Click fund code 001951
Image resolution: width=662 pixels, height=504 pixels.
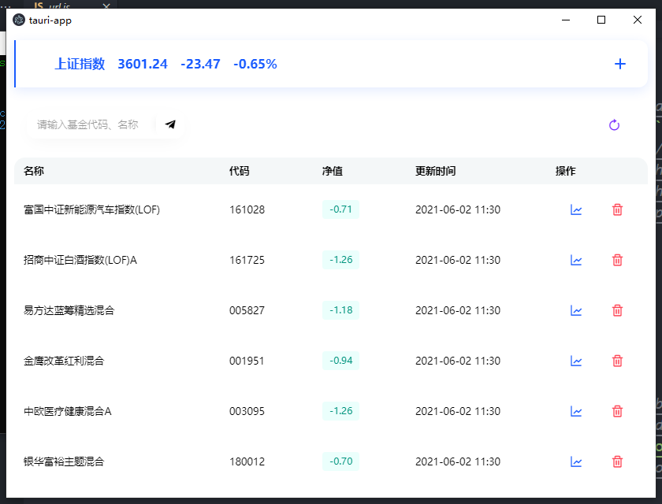[247, 361]
